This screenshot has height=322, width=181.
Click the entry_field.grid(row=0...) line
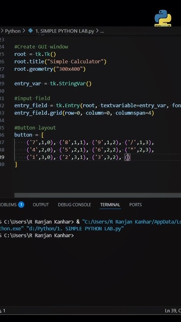[84, 113]
